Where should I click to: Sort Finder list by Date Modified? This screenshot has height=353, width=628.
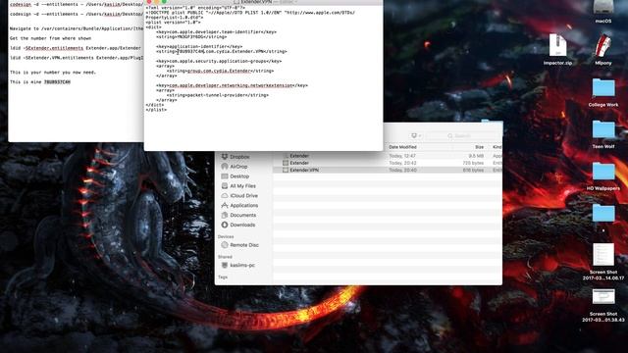(403, 147)
